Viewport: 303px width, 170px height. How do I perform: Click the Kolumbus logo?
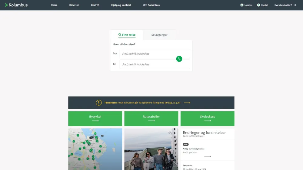point(16,5)
